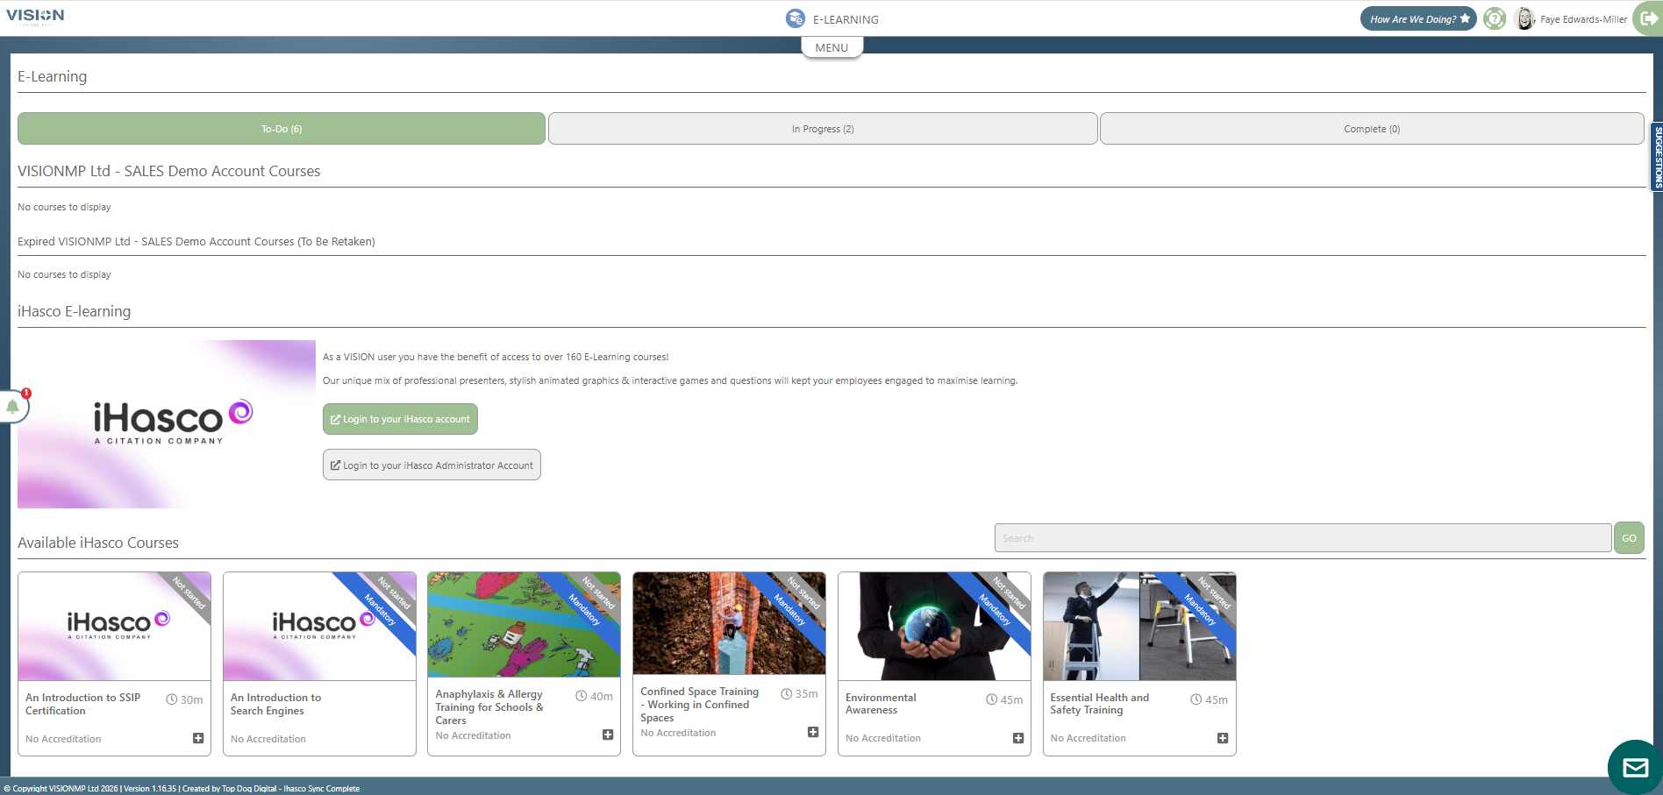This screenshot has height=795, width=1663.
Task: Expand An Introduction to SSIP Certification plus icon
Action: 198,738
